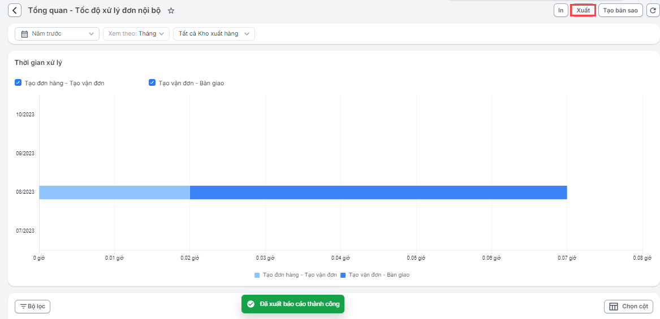Star this report as favorite
Viewport: 660px width, 319px height.
click(171, 11)
